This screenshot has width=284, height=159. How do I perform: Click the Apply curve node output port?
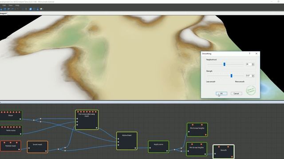click(167, 151)
